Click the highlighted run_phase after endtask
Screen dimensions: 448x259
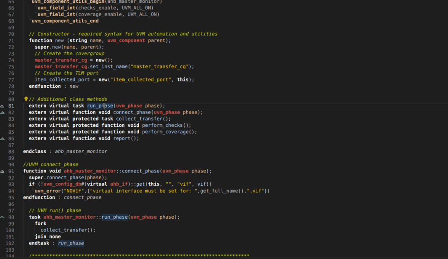pyautogui.click(x=71, y=243)
